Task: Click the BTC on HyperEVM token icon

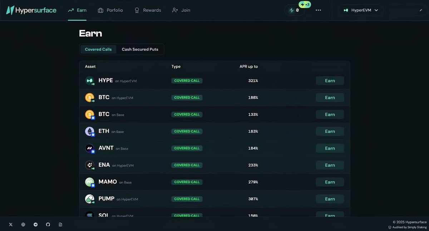Action: [x=90, y=97]
